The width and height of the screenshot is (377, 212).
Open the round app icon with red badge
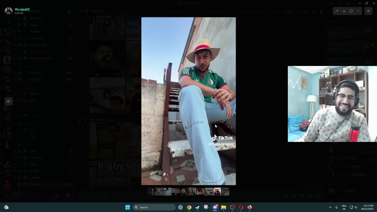[x=232, y=207]
